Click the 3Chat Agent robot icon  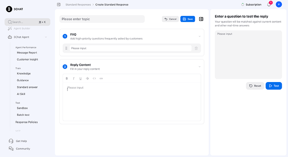pyautogui.click(x=10, y=37)
